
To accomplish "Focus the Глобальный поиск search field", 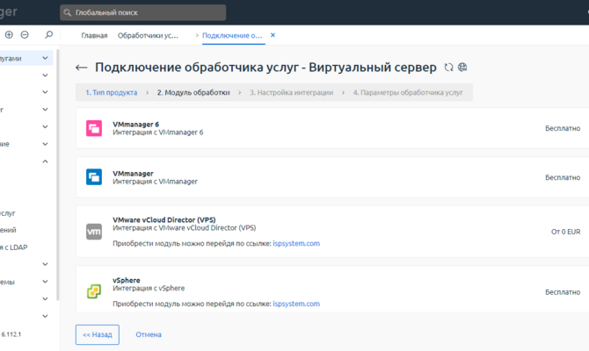I will [142, 13].
